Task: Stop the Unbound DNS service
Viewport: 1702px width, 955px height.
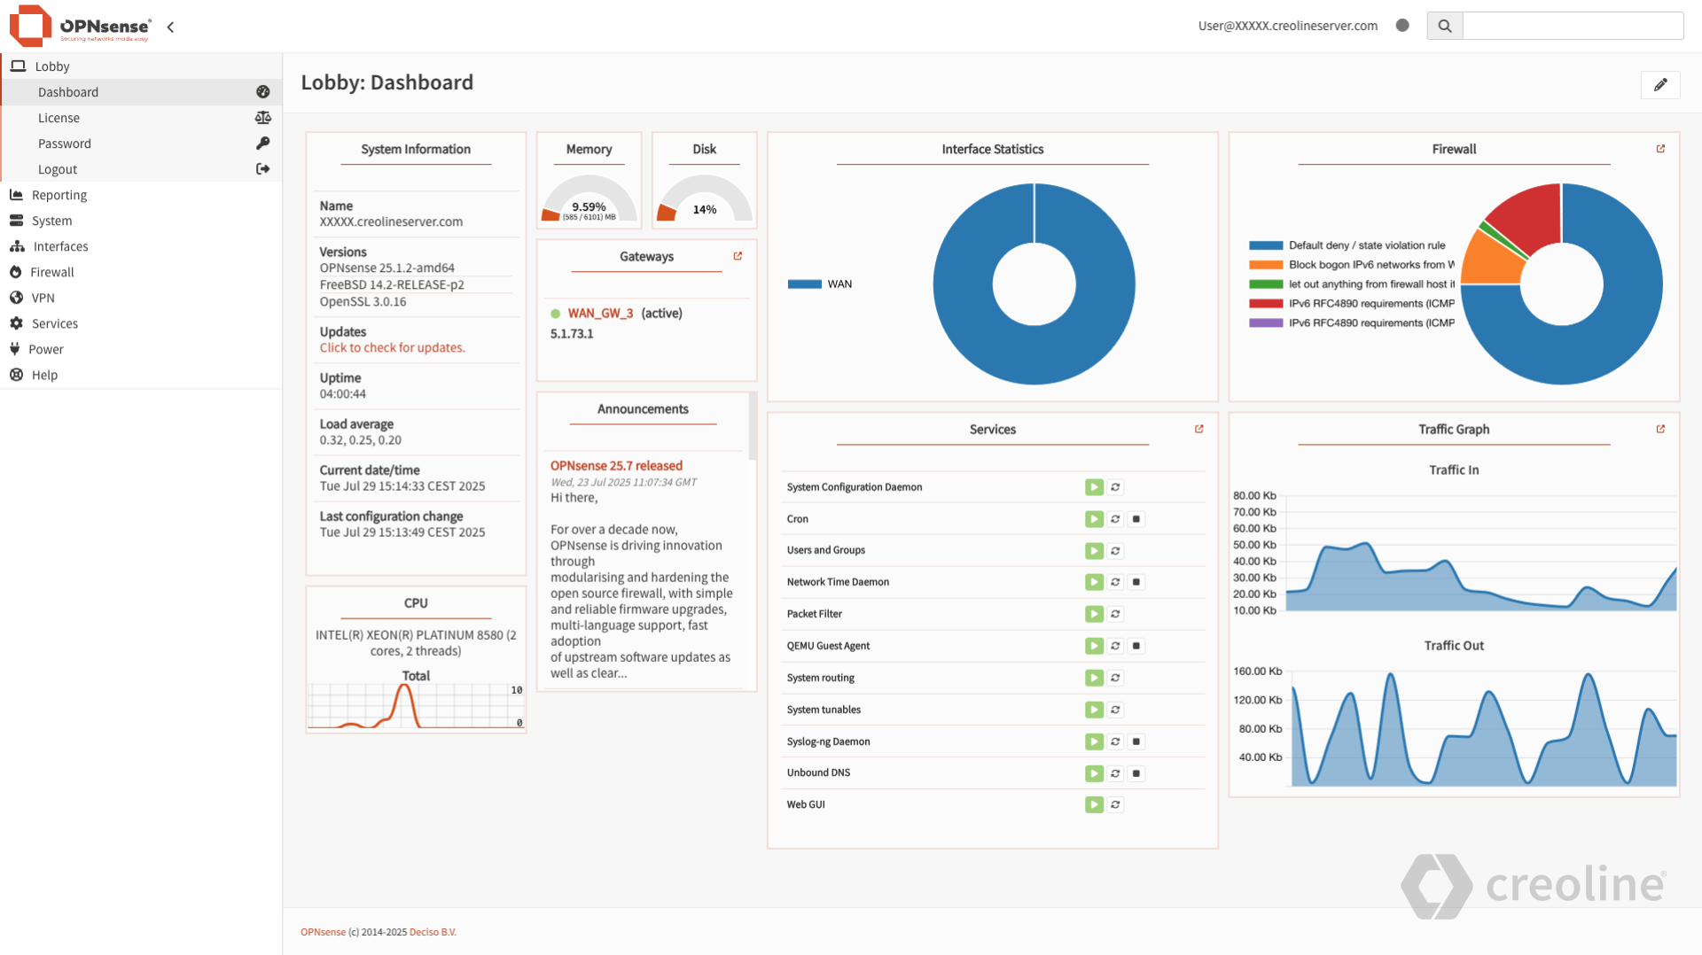Action: pos(1136,773)
